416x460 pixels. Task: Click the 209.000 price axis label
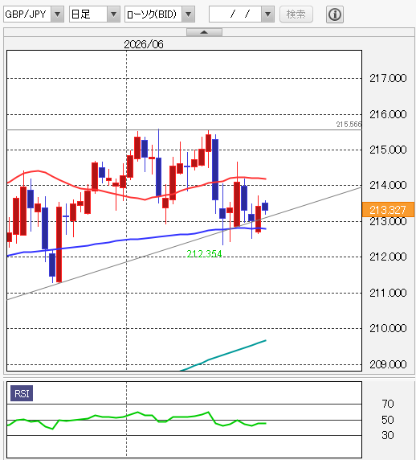pos(388,364)
